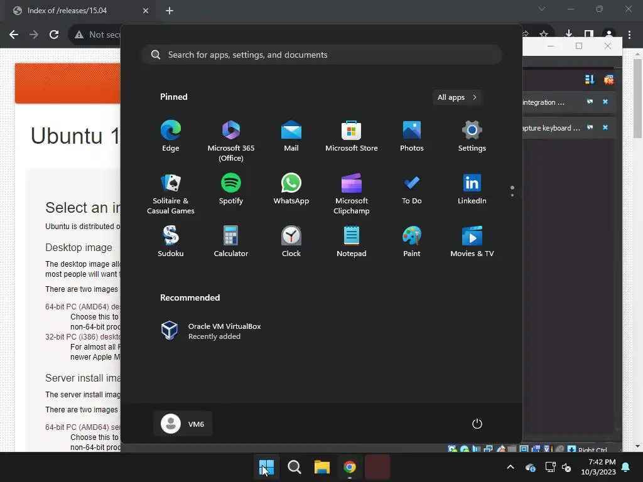The height and width of the screenshot is (482, 643).
Task: Click the Windows Start button on taskbar
Action: [x=266, y=467]
